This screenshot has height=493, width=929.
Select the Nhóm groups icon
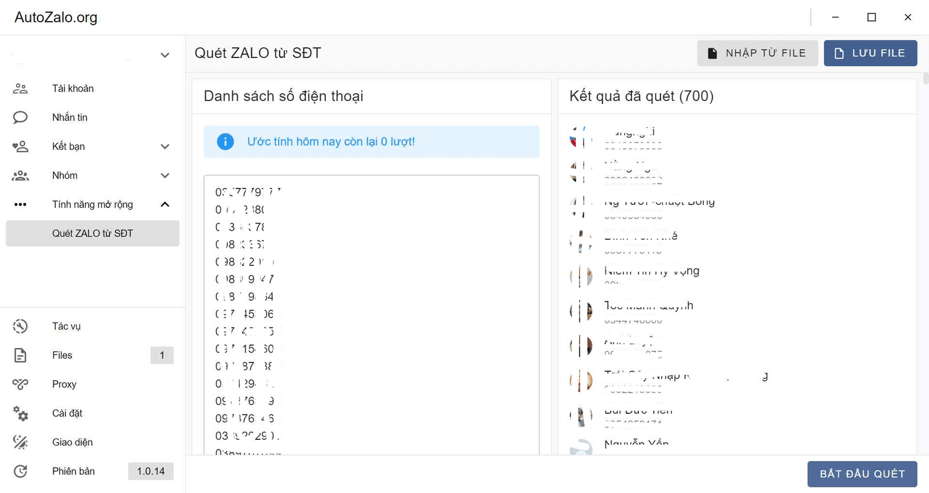point(20,175)
